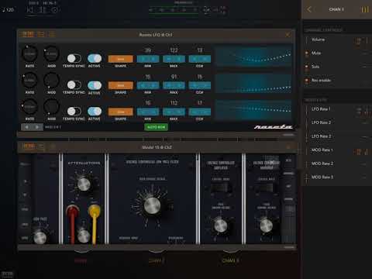372x279 pixels.
Task: Toggle TEMPO SYNC for second LFO
Action: click(x=74, y=84)
